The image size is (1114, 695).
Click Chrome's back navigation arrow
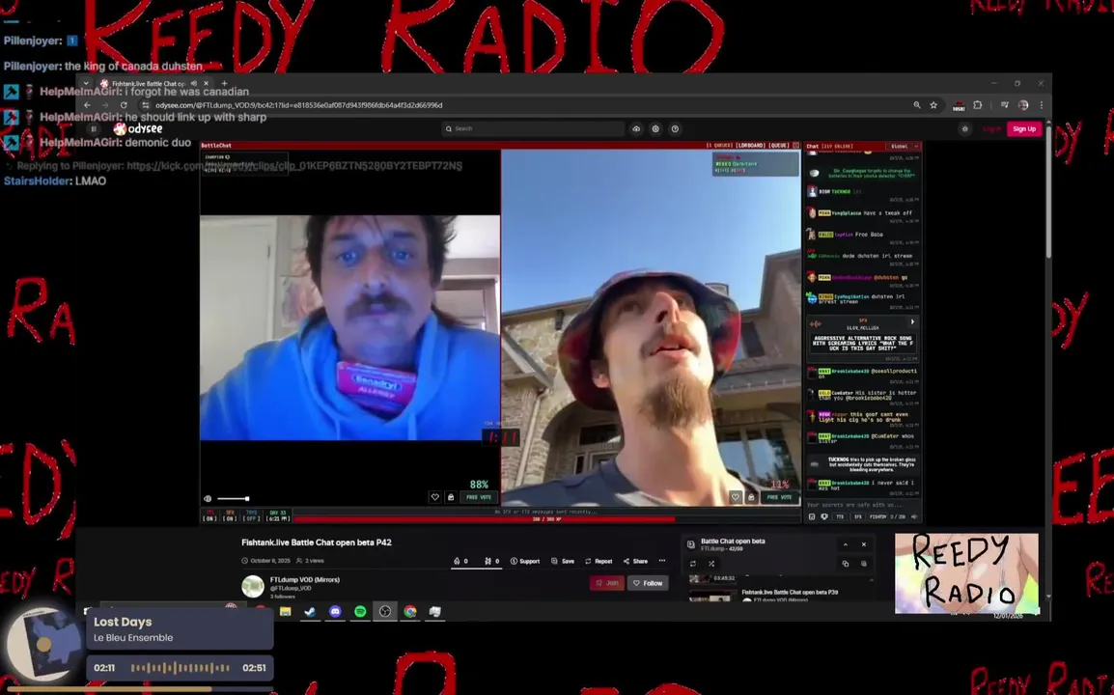click(88, 105)
